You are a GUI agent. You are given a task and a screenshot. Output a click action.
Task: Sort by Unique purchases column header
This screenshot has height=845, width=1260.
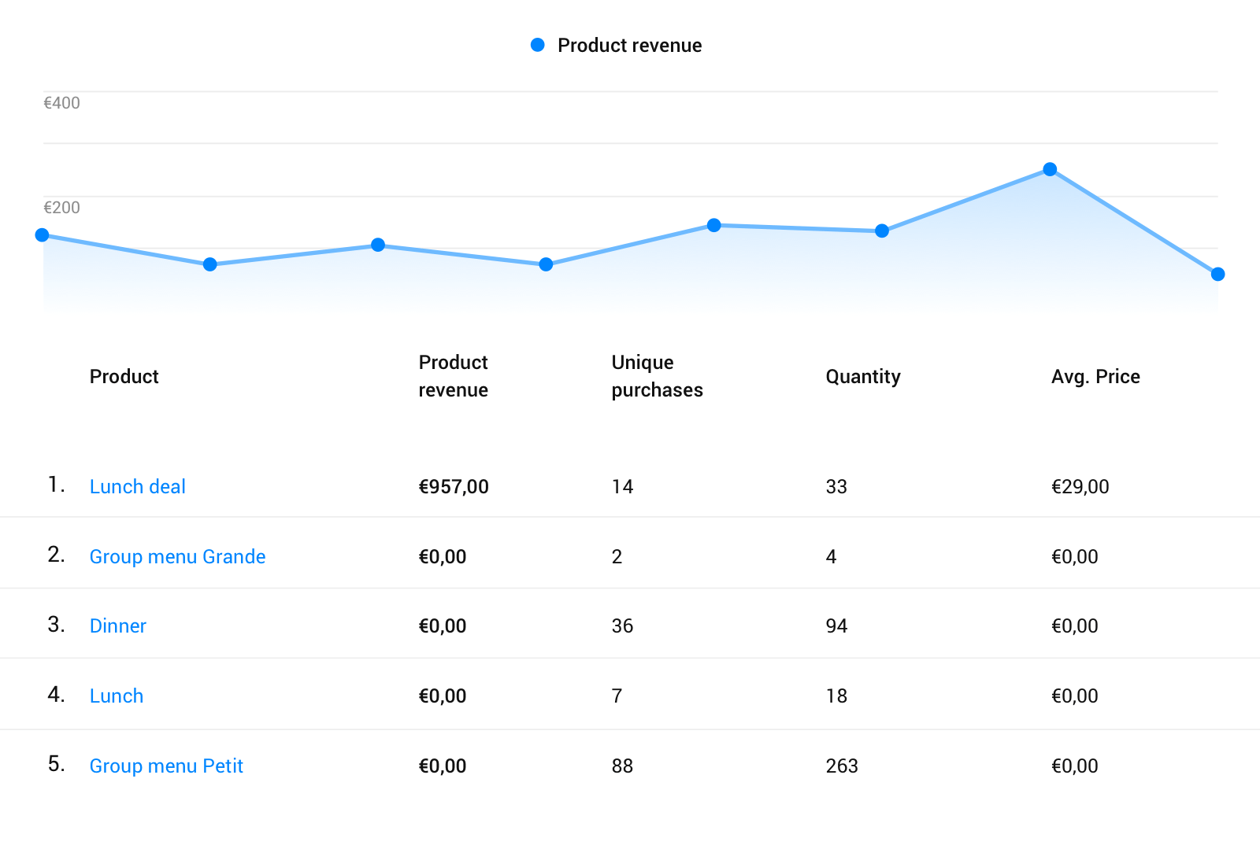[657, 376]
